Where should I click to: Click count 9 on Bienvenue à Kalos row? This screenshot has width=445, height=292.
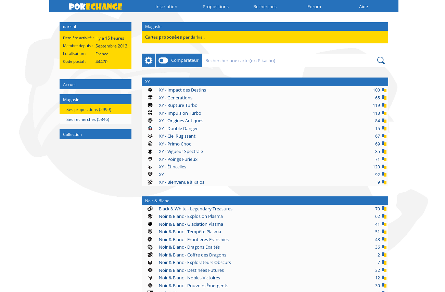tap(379, 182)
